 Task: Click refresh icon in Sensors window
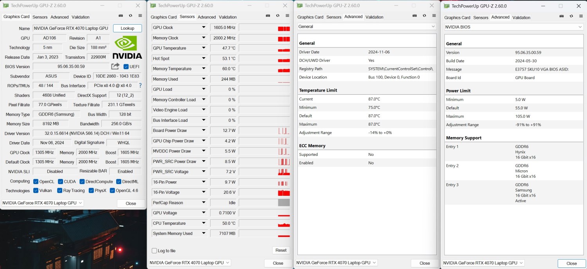(277, 16)
